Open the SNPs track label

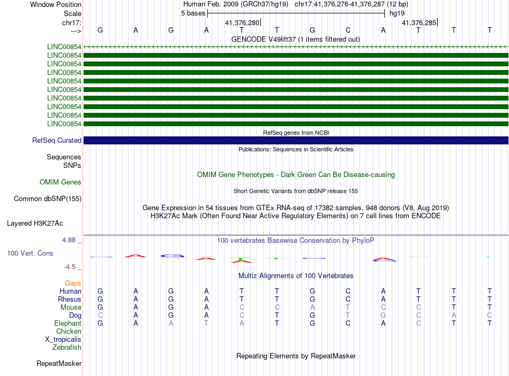[x=72, y=165]
